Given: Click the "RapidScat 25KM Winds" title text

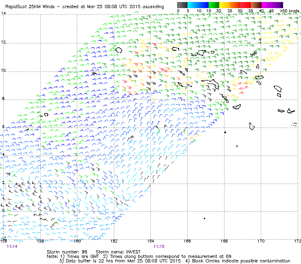Looking at the screenshot, I should pos(31,7).
